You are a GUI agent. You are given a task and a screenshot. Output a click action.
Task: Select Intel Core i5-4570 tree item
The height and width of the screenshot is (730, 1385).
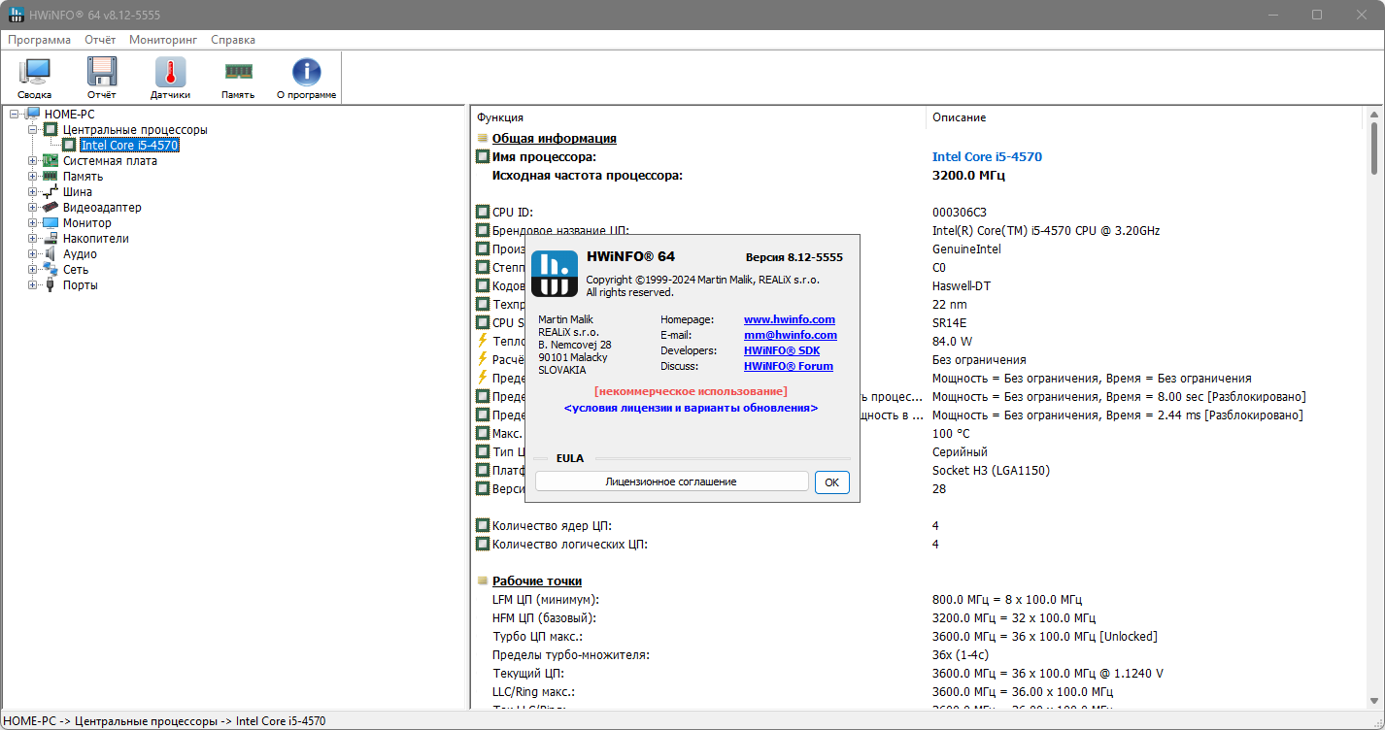129,146
